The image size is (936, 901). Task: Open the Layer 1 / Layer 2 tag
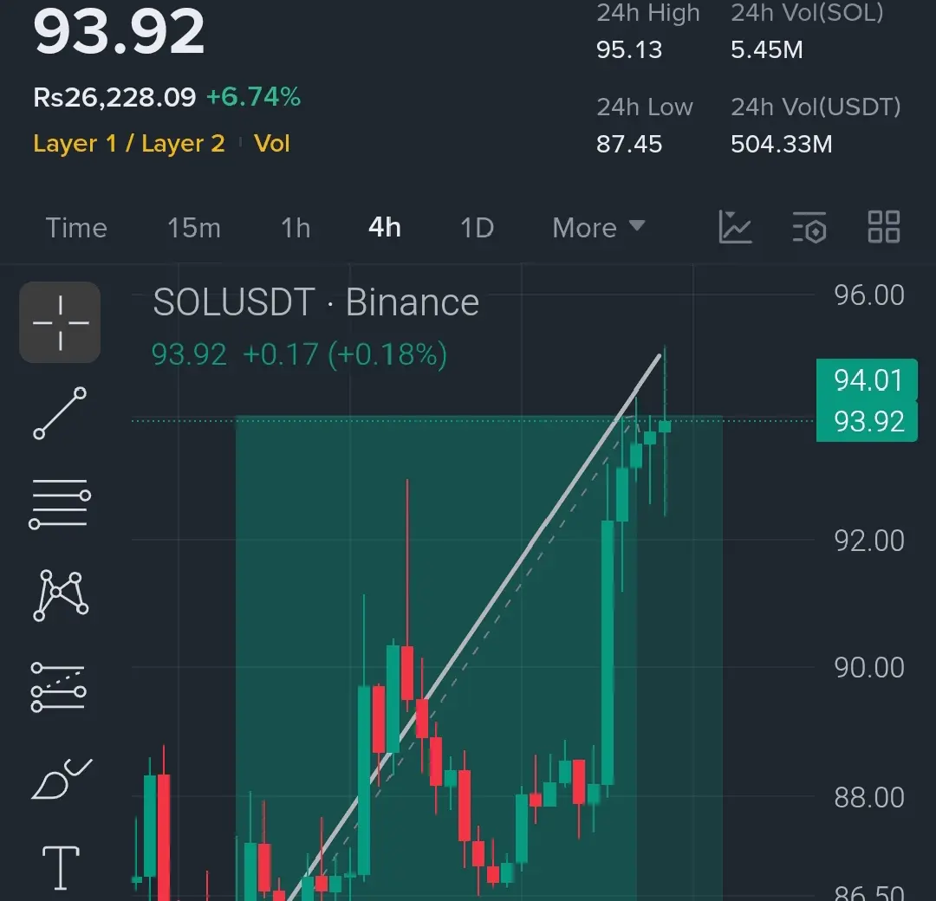(129, 144)
